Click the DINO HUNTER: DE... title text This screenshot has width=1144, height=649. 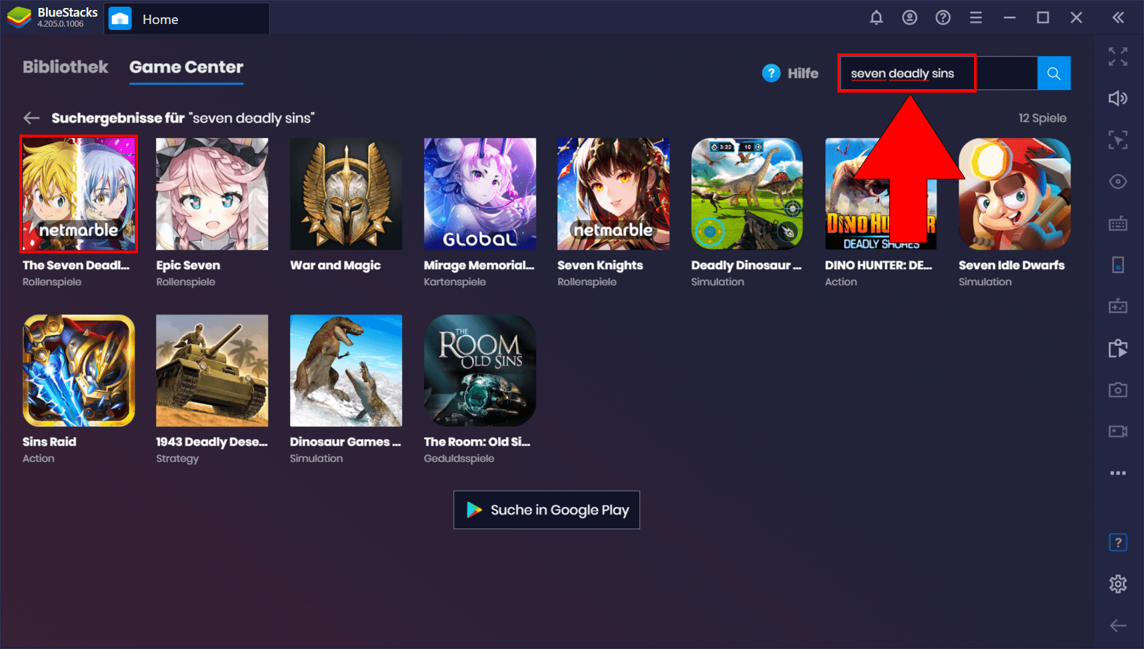(x=879, y=265)
